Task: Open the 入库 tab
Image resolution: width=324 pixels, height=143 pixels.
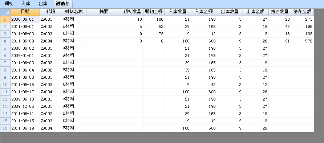Action: point(26,4)
